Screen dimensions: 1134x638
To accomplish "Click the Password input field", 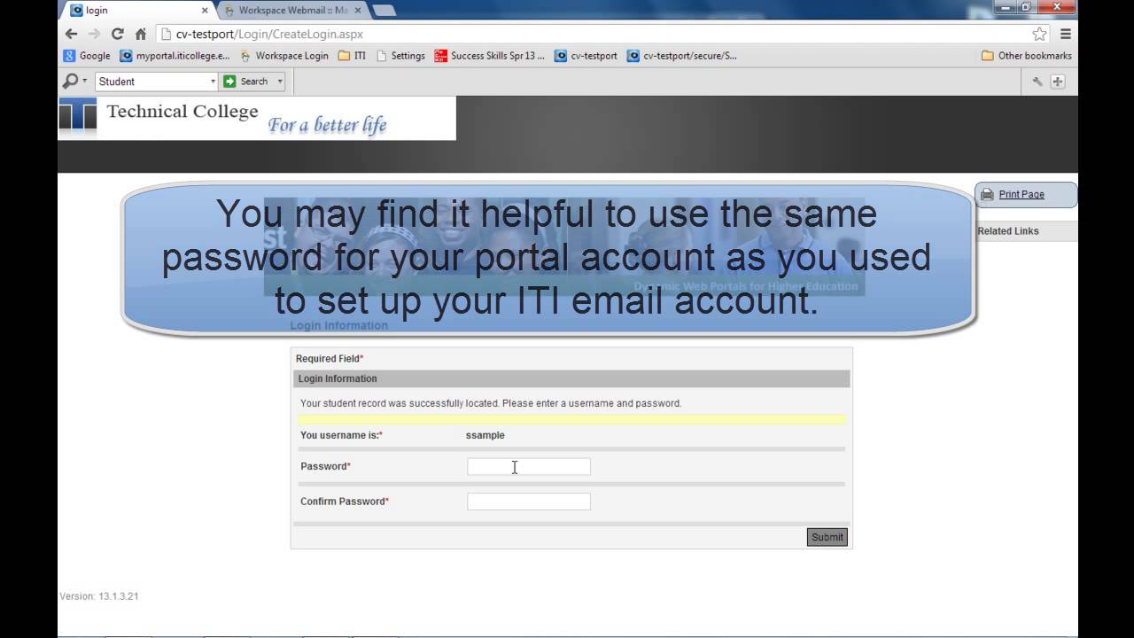I will point(529,466).
